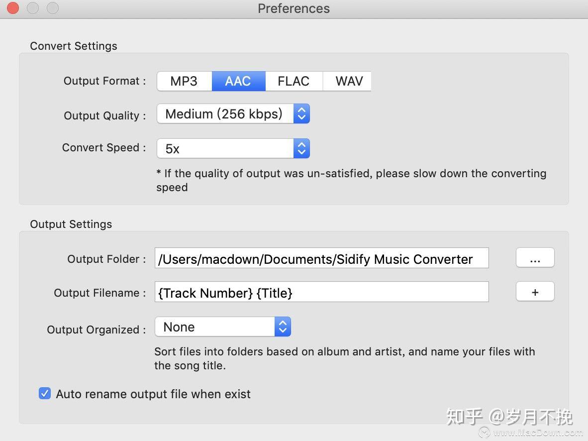Disable auto rename output file when exist
Image resolution: width=588 pixels, height=441 pixels.
[x=45, y=393]
